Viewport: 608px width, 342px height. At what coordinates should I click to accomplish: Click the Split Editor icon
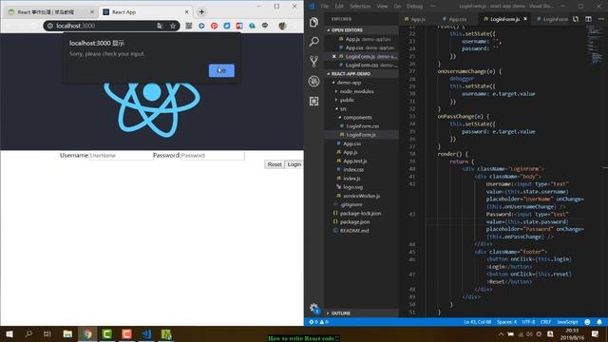tap(588, 19)
